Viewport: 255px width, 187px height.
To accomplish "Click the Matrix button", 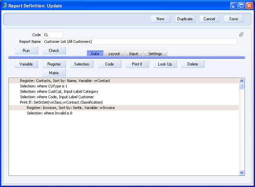I will pos(54,73).
